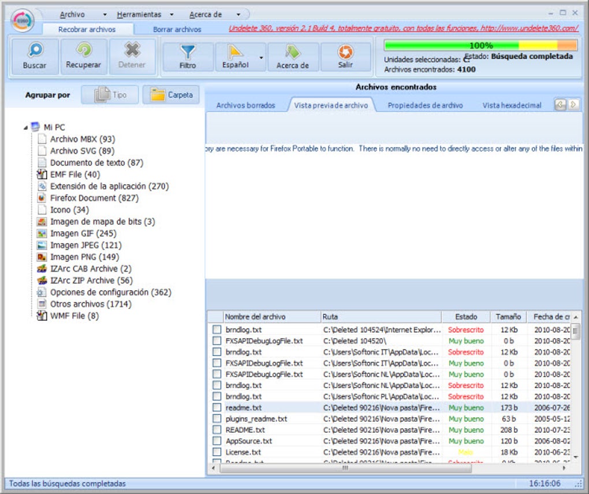
Task: Check the AppSource.txt checkbox
Action: [217, 441]
